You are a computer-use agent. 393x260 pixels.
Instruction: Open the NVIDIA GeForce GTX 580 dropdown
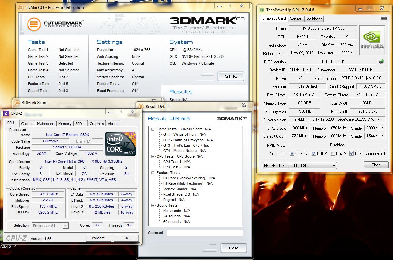300,166
